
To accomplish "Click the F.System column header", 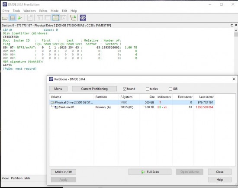I will click(x=129, y=97).
